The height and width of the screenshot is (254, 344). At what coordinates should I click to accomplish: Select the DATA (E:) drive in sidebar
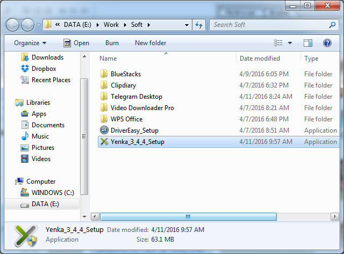[x=42, y=204]
